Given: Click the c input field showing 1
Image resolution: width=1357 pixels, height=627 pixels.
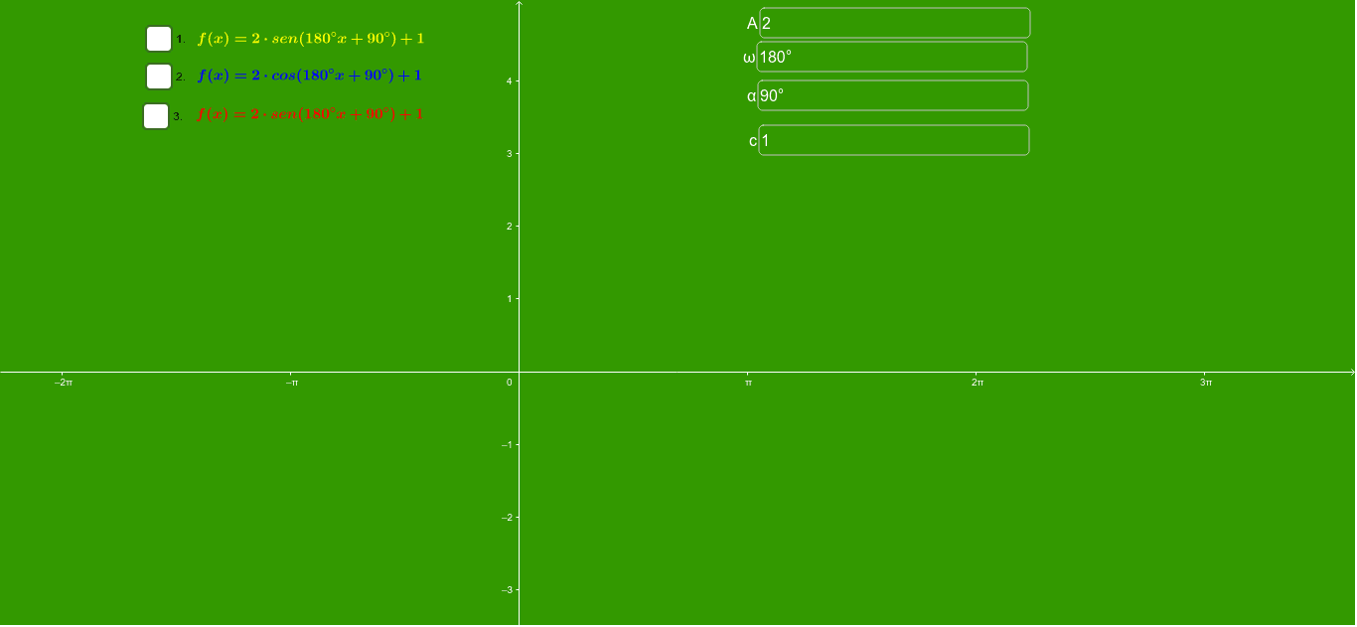Looking at the screenshot, I should [x=894, y=140].
